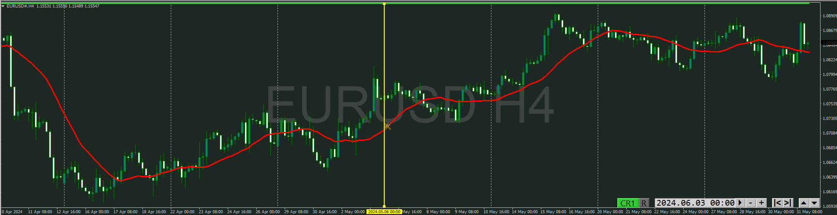Click the EURUSD H4 watermark text

click(x=409, y=105)
